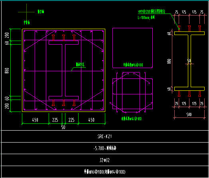Select the 32Φ32 longitudinal rebar text

click(x=104, y=160)
